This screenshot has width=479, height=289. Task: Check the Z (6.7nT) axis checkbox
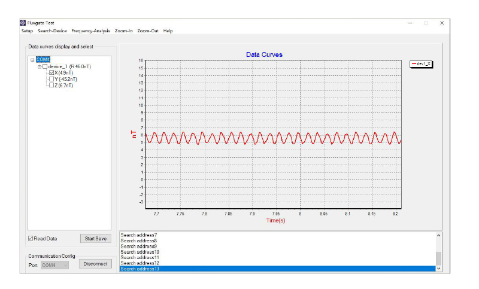click(x=51, y=85)
